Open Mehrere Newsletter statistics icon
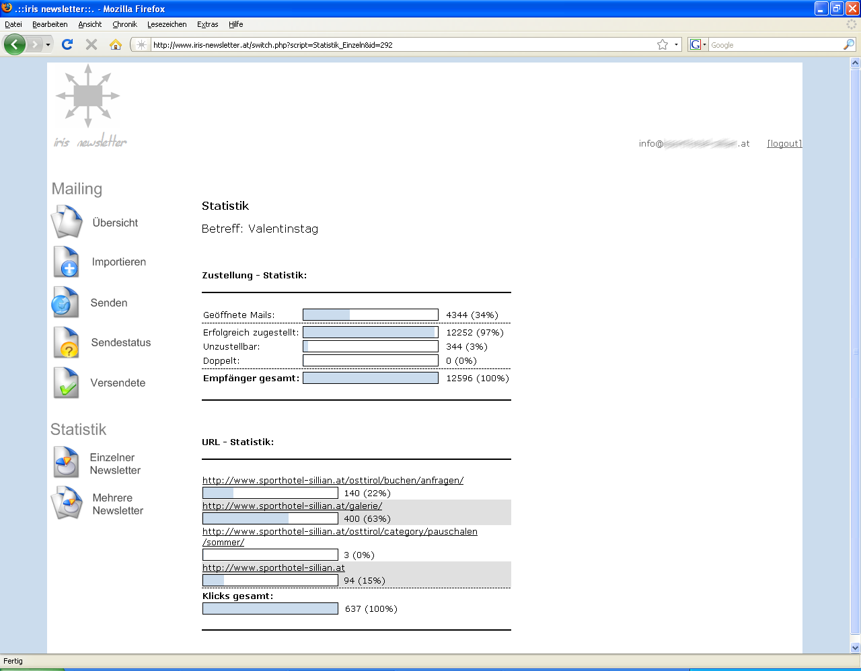 click(x=67, y=503)
